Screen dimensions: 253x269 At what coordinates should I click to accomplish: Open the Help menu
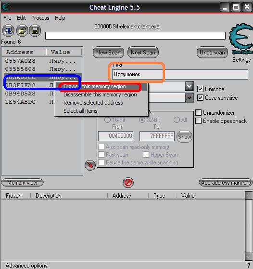[60, 18]
